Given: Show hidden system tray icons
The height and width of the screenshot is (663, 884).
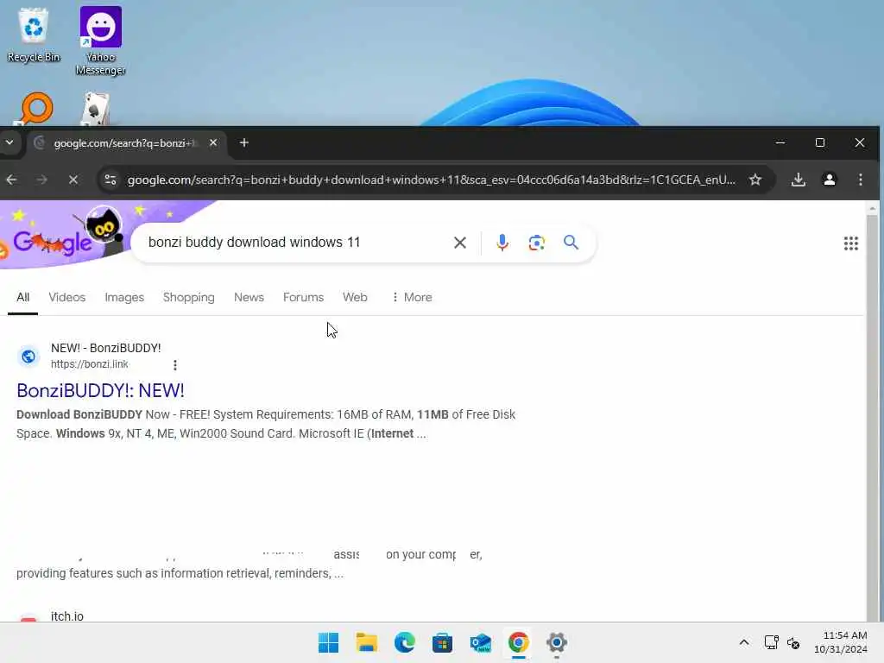Looking at the screenshot, I should click(743, 642).
